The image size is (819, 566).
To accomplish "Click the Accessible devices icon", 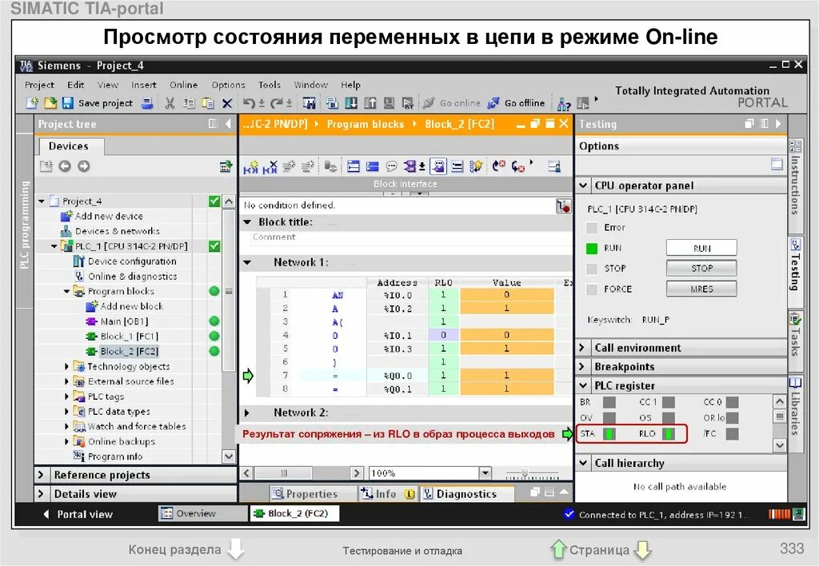I will [564, 103].
